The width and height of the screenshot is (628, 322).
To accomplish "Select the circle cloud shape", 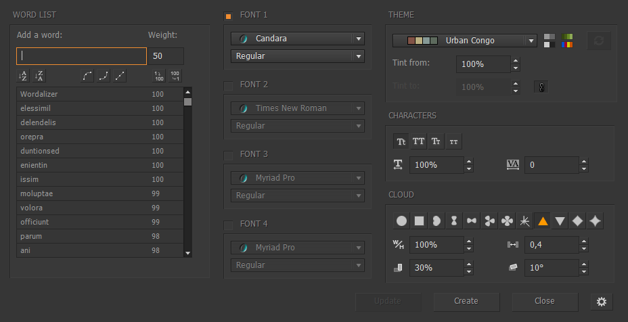I will click(401, 221).
